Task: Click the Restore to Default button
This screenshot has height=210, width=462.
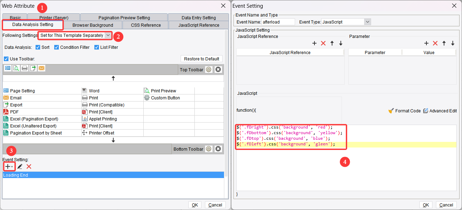Action: click(201, 59)
